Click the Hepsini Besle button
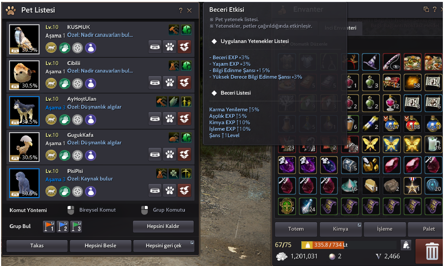Screen dimensions: 444x266 coord(101,245)
